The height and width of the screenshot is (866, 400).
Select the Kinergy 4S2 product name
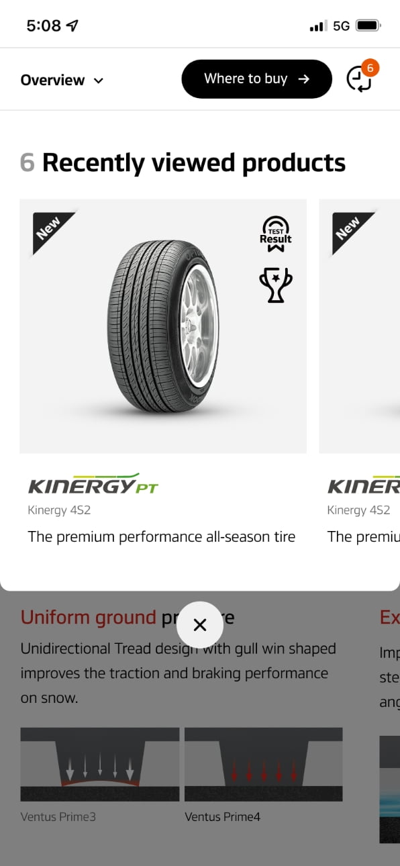(59, 510)
